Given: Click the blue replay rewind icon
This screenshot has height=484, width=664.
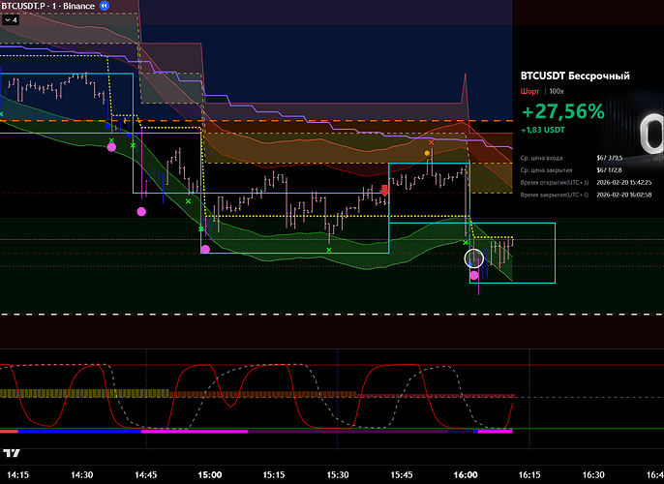Looking at the screenshot, I should 105,6.
